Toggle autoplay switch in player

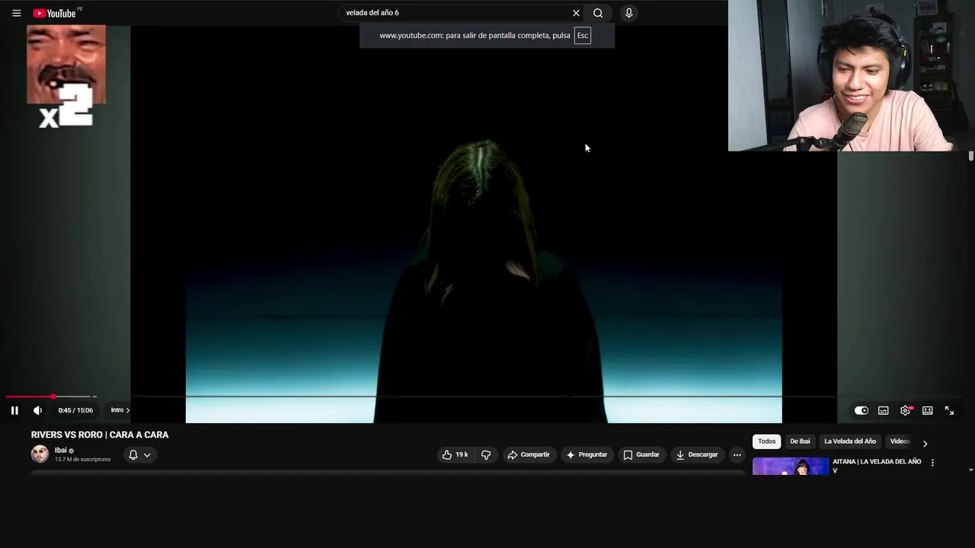click(861, 410)
